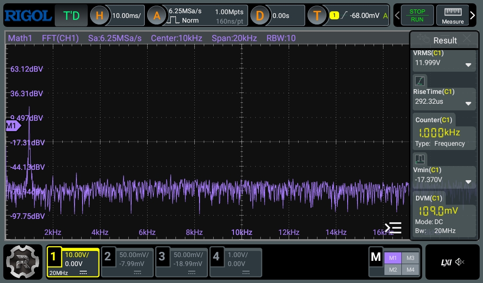Tap the T'D trigger status indicator
Screen dimensions: 483x283
point(71,16)
